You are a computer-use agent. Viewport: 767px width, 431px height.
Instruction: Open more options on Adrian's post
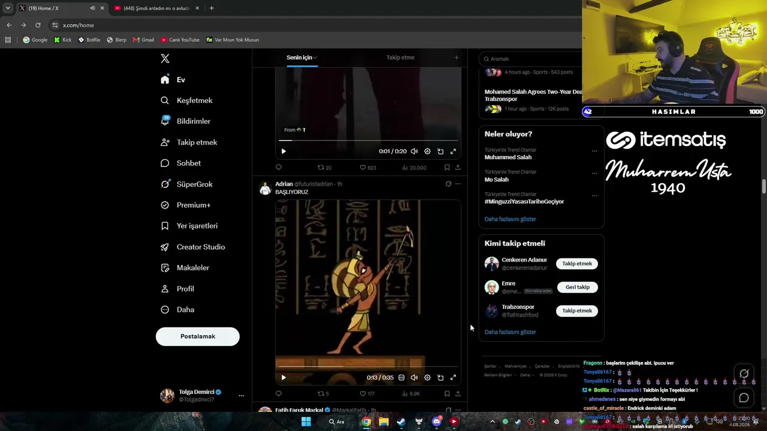point(458,184)
